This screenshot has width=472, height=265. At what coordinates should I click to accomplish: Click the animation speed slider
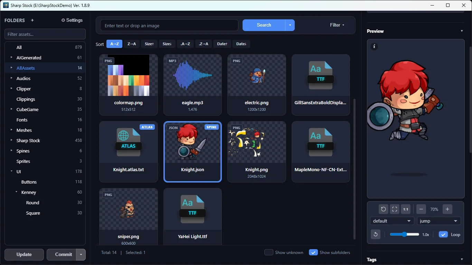[404, 234]
